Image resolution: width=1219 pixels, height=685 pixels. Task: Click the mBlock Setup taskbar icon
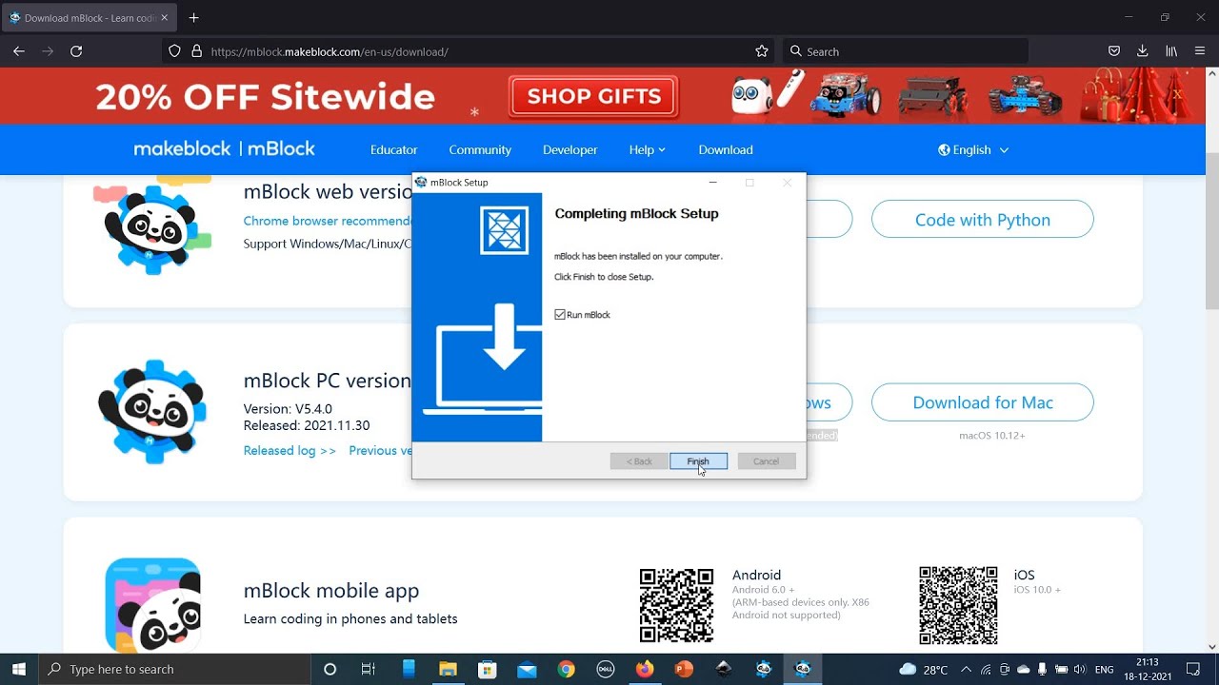pos(802,669)
